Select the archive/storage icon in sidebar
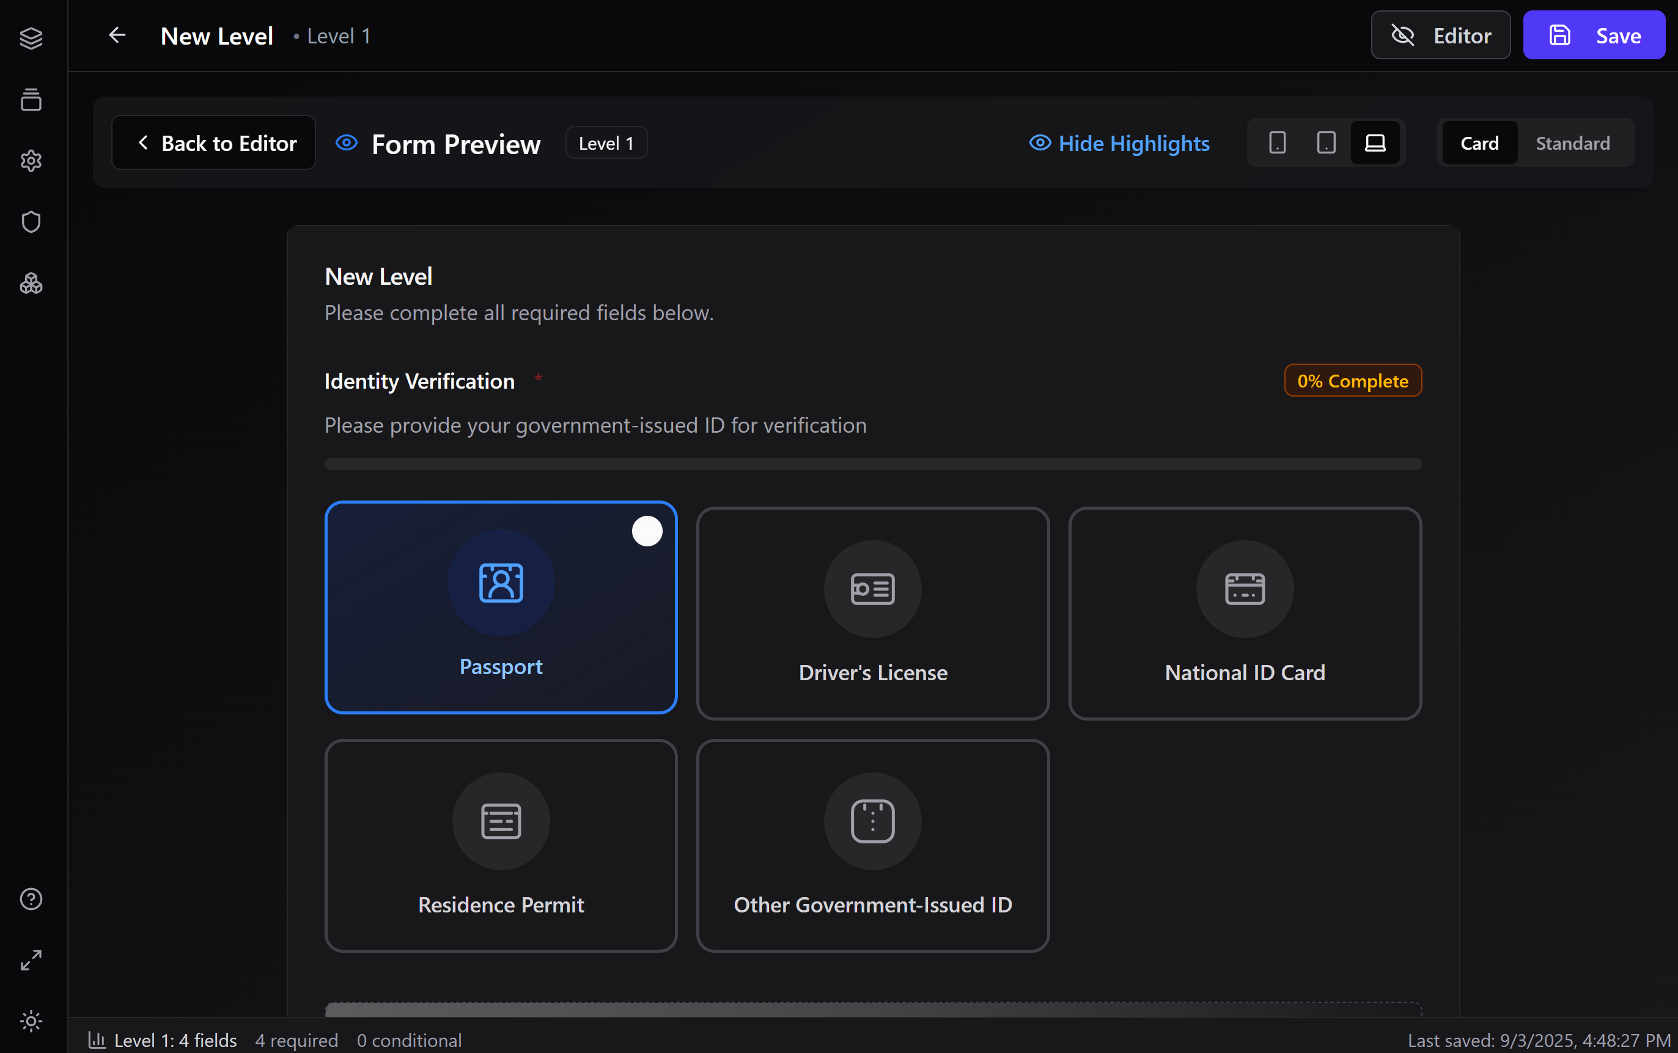Screen dimensions: 1678x1053 coord(31,99)
